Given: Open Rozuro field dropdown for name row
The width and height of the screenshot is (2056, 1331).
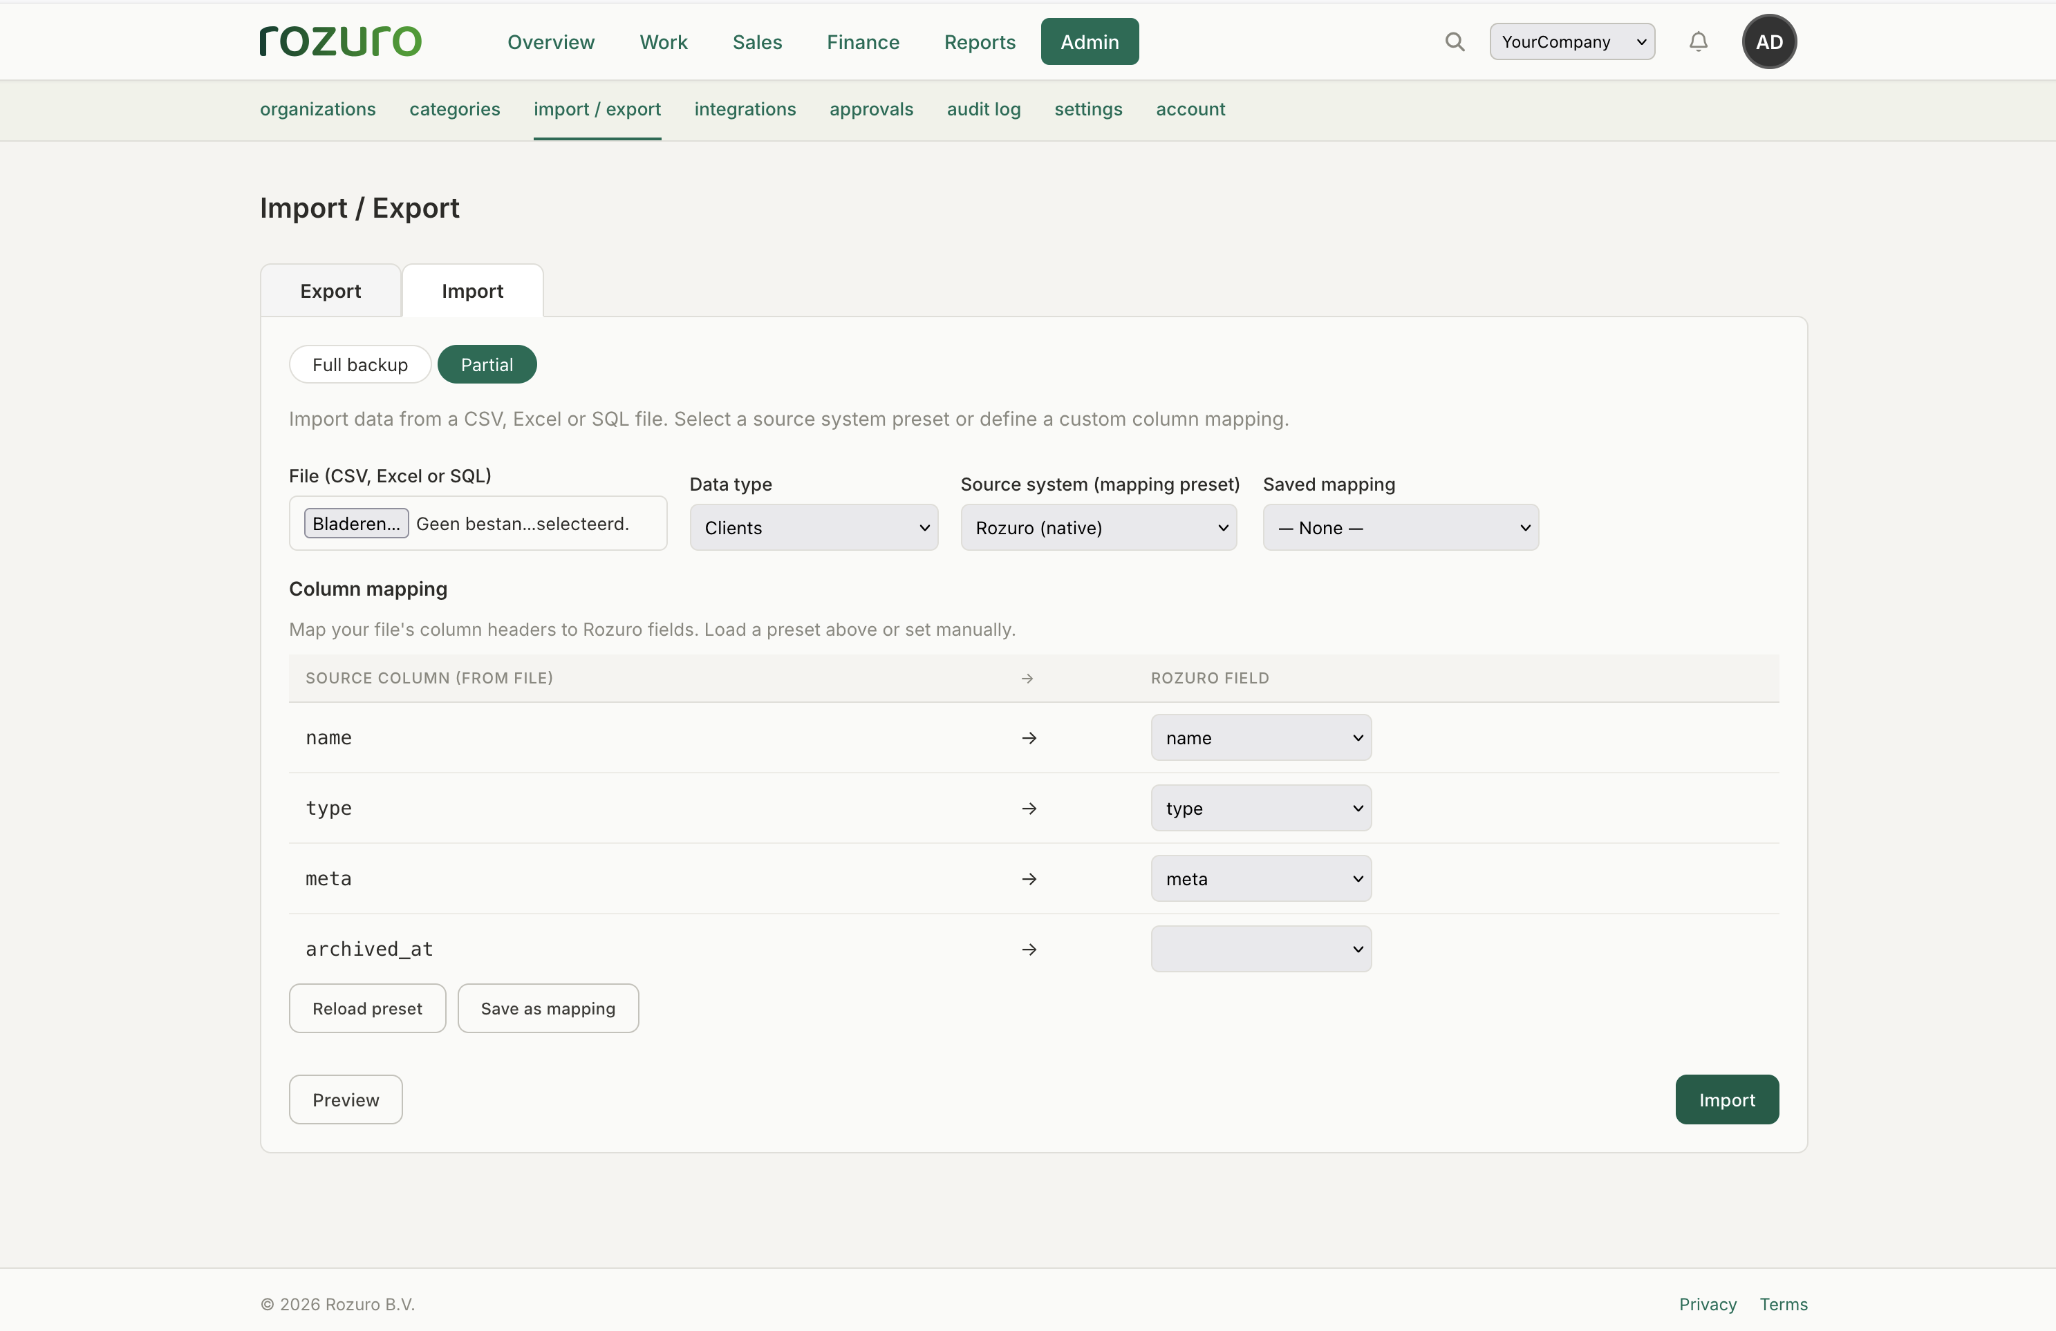Looking at the screenshot, I should click(1261, 737).
